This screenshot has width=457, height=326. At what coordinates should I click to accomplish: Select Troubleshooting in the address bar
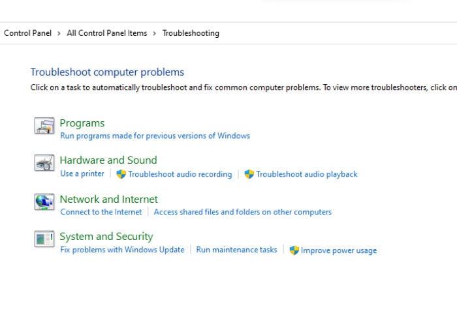[x=191, y=33]
